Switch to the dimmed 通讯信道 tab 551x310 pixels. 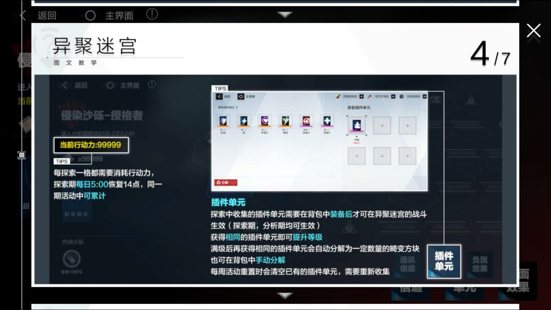coord(407,264)
